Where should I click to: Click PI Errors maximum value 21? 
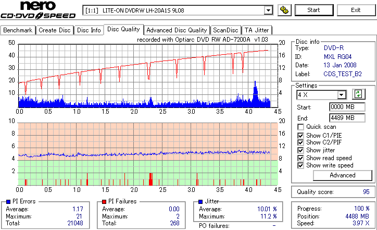click(x=79, y=216)
